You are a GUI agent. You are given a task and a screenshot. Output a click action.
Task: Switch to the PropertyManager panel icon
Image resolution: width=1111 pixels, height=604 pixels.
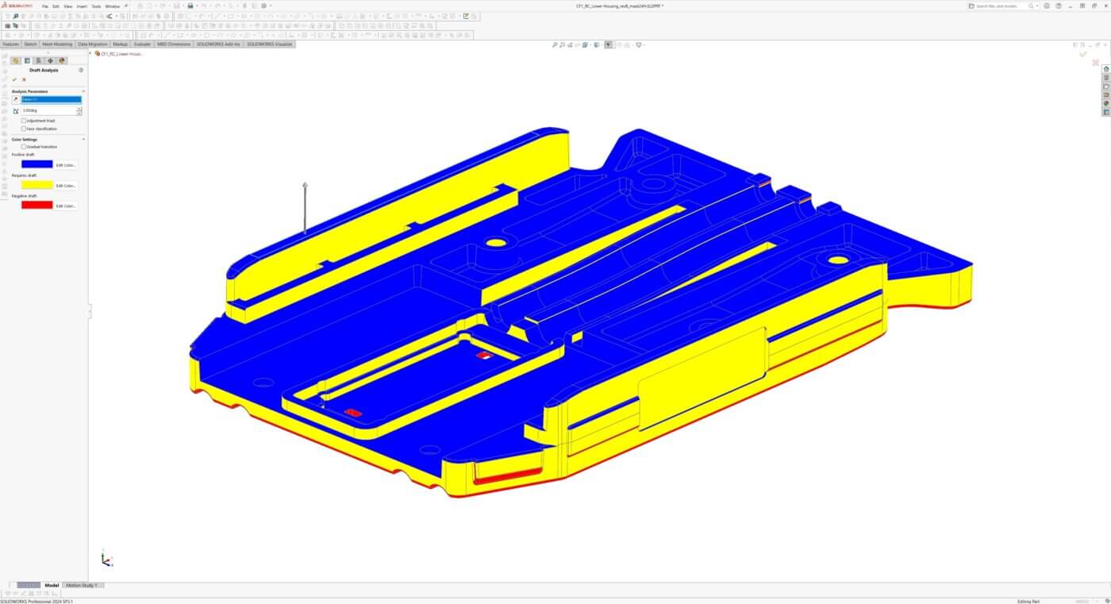point(27,60)
